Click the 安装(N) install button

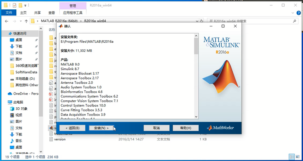(101, 128)
